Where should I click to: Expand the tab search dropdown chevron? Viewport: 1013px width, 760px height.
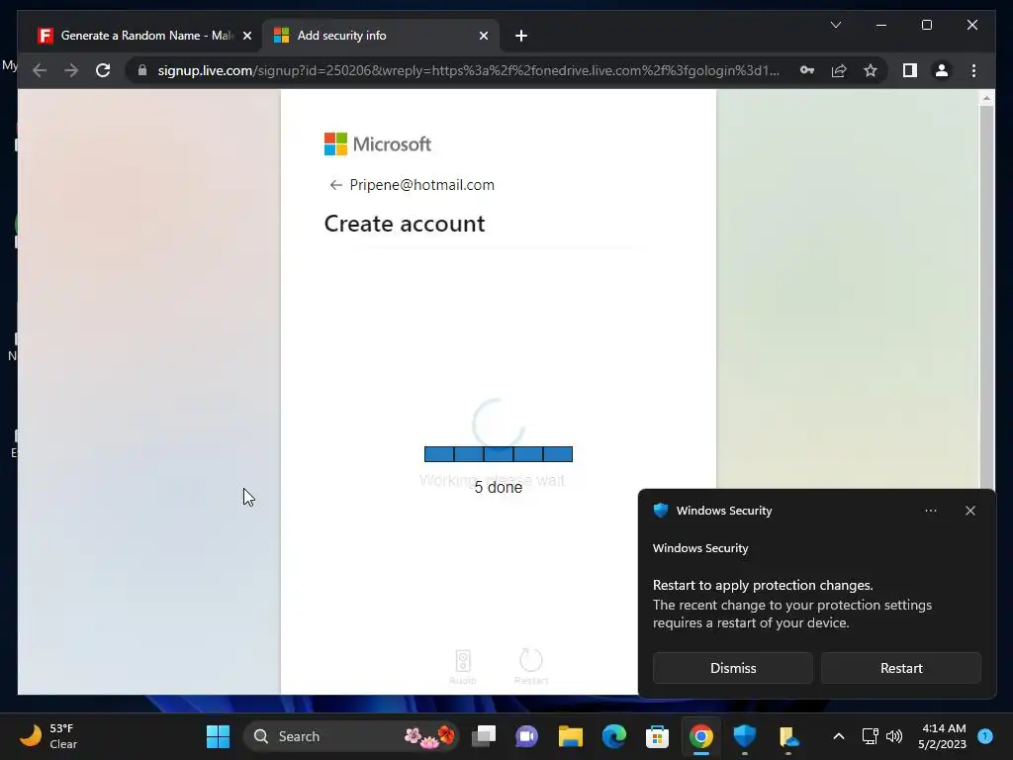tap(835, 25)
